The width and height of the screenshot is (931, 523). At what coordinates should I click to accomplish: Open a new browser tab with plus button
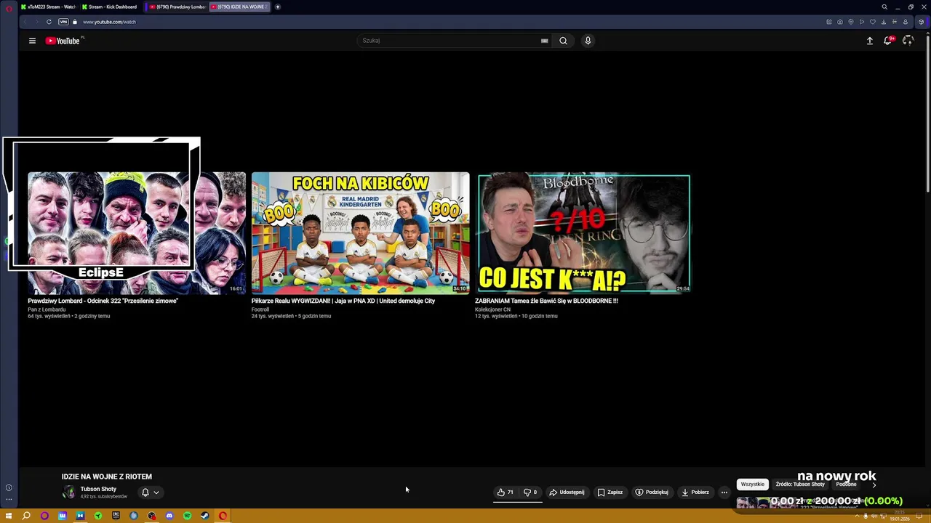[x=278, y=7]
